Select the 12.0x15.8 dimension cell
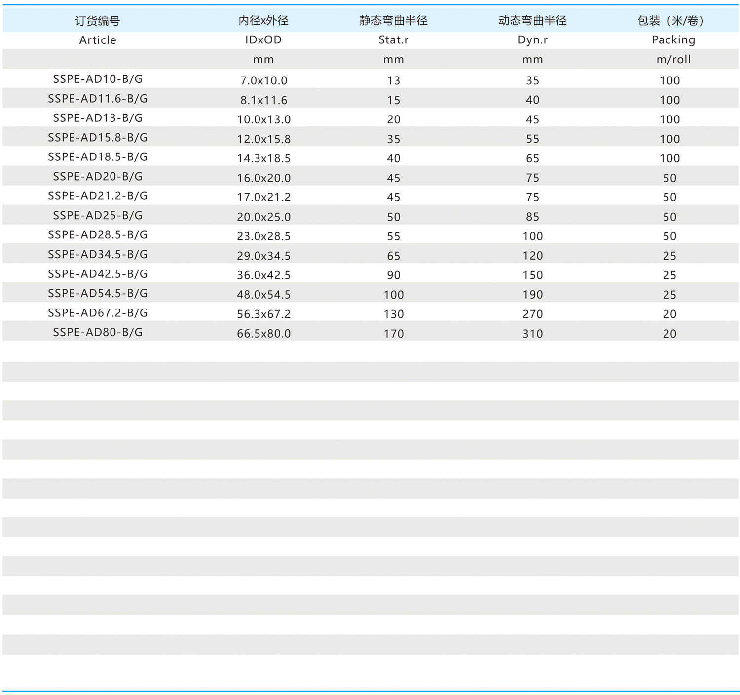The width and height of the screenshot is (740, 695). [263, 139]
